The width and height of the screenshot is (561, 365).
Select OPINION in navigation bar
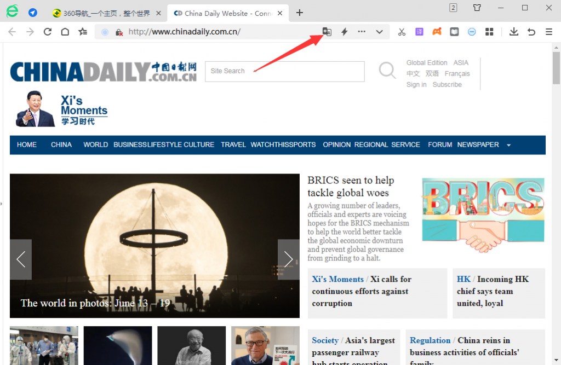pyautogui.click(x=337, y=145)
